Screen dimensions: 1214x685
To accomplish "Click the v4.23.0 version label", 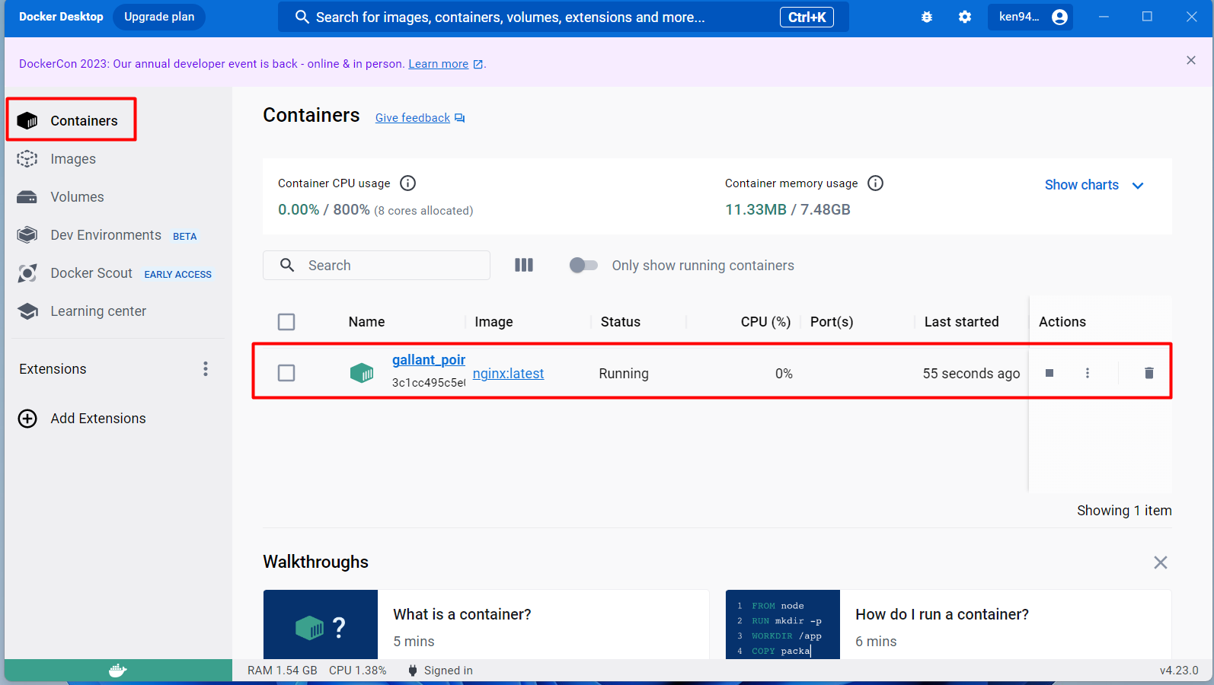I will pos(1179,671).
